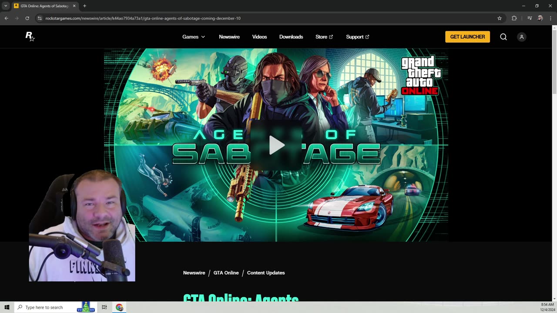Image resolution: width=557 pixels, height=313 pixels.
Task: Expand the Games dropdown menu
Action: (194, 37)
